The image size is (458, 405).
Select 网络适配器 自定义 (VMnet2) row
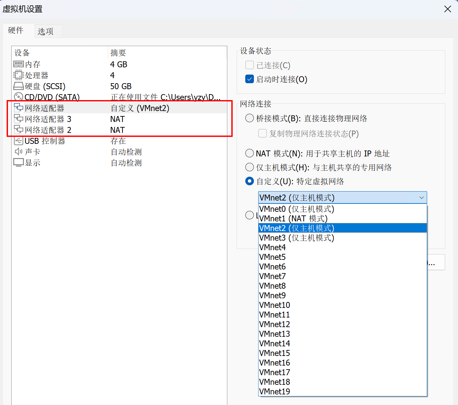119,108
